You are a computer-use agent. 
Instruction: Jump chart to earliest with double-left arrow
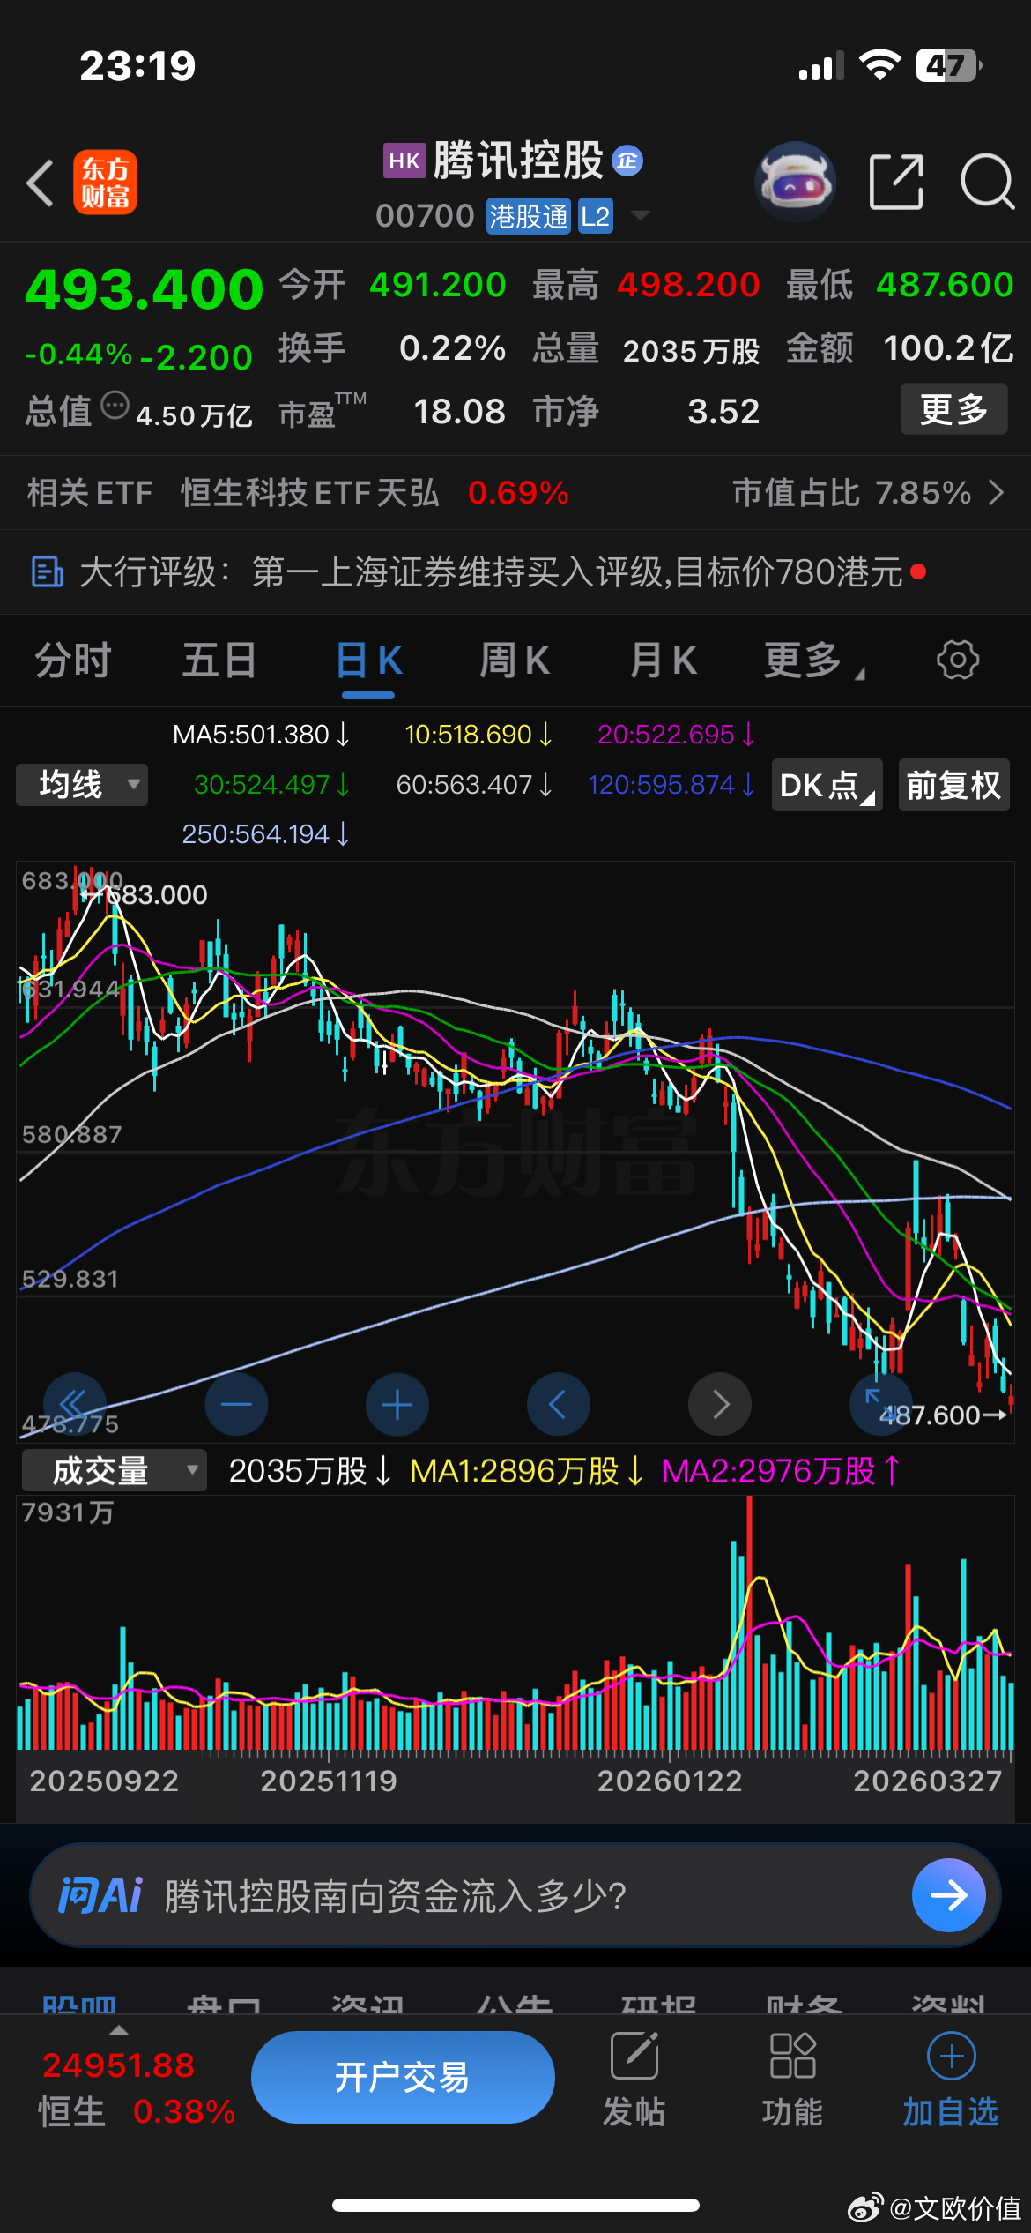coord(75,1404)
